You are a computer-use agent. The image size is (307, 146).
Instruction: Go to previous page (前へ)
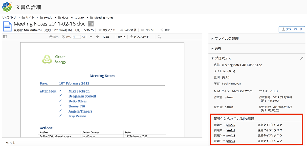coord(54,37)
